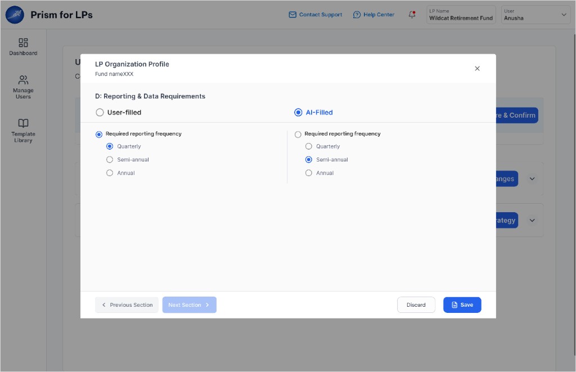Click the 'LP Organization Profile' title
Screen dimensions: 576x372
[x=132, y=64]
